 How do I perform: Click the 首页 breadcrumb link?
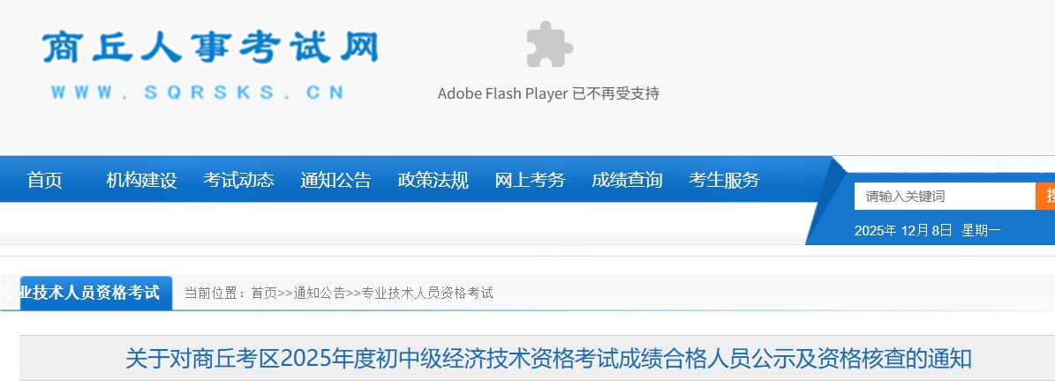pos(264,293)
